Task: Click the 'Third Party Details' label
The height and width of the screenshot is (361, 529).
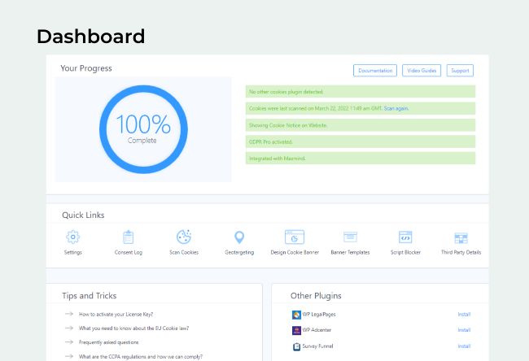Action: 461,253
